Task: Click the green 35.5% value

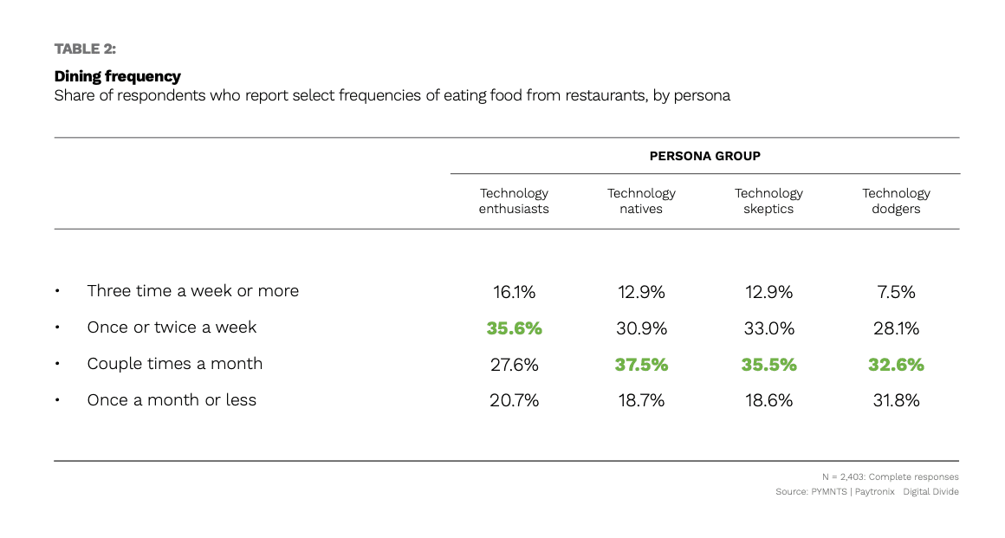Action: click(768, 365)
